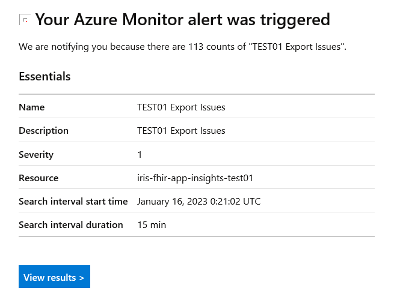Open the View results button
This screenshot has width=397, height=294.
click(54, 277)
